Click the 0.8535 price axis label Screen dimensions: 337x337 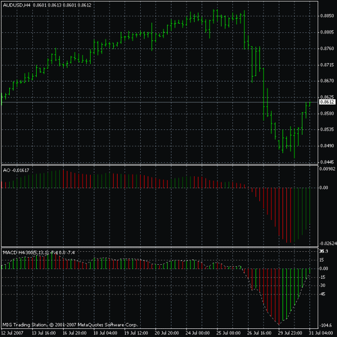coord(327,129)
